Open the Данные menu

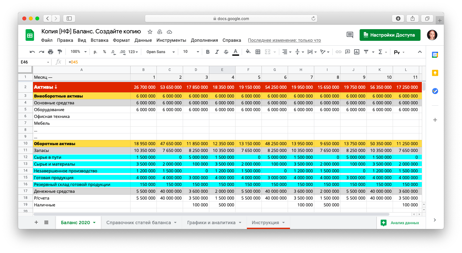143,40
